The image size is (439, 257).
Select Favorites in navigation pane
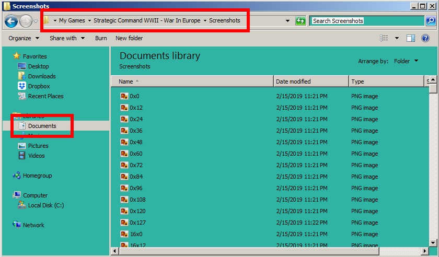[x=34, y=56]
